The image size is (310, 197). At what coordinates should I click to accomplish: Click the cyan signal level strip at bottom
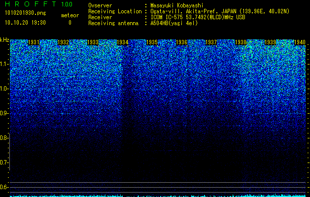coord(158,196)
